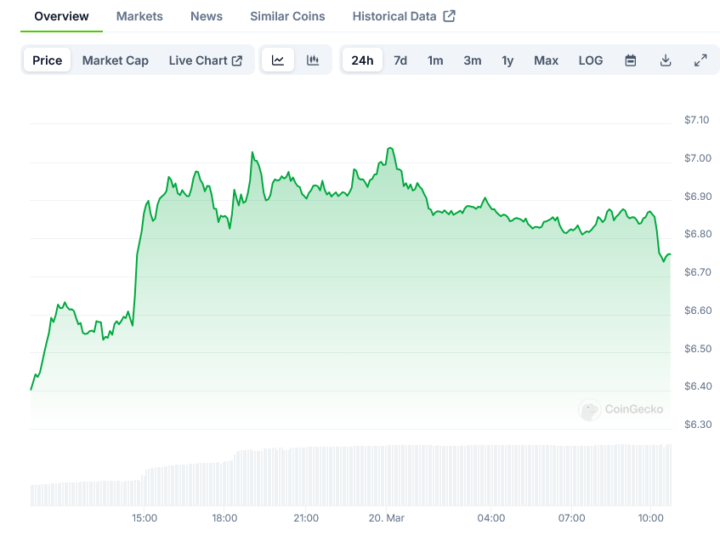Open Live Chart in new window
This screenshot has height=536, width=720.
[x=205, y=60]
